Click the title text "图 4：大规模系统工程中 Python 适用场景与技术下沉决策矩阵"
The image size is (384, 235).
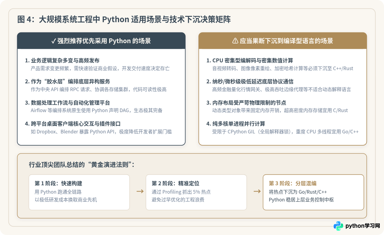click(124, 19)
